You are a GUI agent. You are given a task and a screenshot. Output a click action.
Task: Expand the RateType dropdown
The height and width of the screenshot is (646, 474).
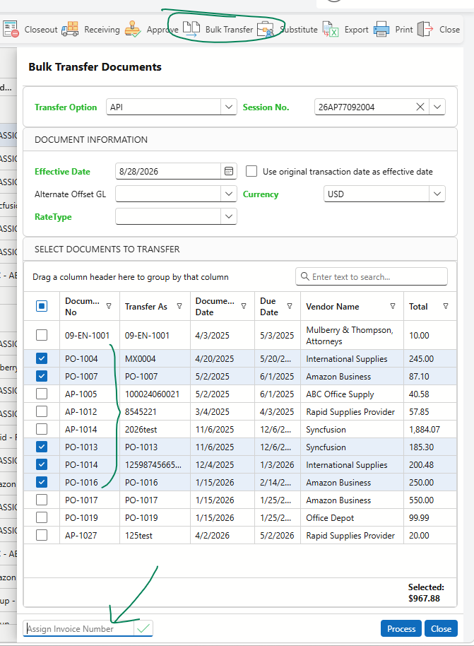(229, 216)
